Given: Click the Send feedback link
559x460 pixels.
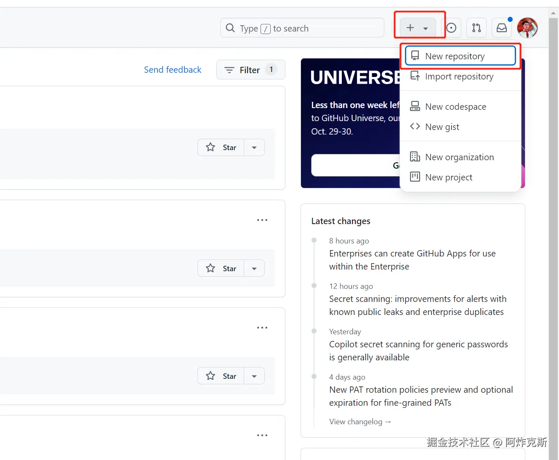Looking at the screenshot, I should 173,70.
